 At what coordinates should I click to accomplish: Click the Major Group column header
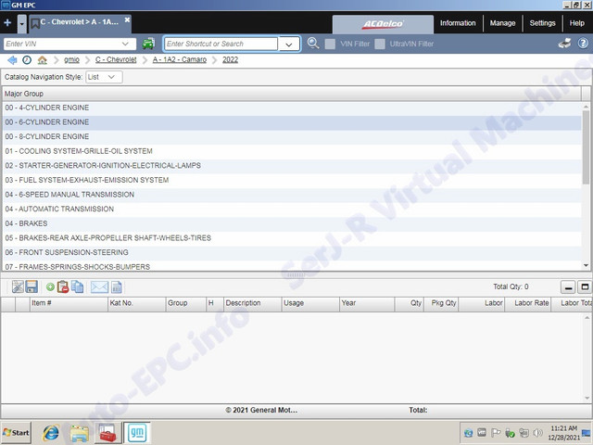[x=291, y=94]
